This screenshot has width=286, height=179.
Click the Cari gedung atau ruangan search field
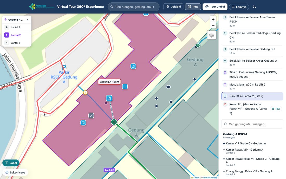(x=252, y=124)
